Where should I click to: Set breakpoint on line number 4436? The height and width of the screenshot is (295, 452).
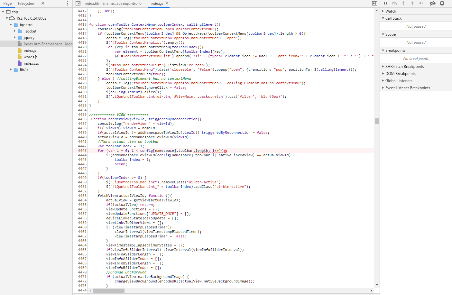(82, 119)
